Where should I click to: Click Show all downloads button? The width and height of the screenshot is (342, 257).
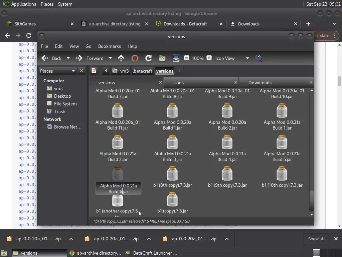click(316, 239)
